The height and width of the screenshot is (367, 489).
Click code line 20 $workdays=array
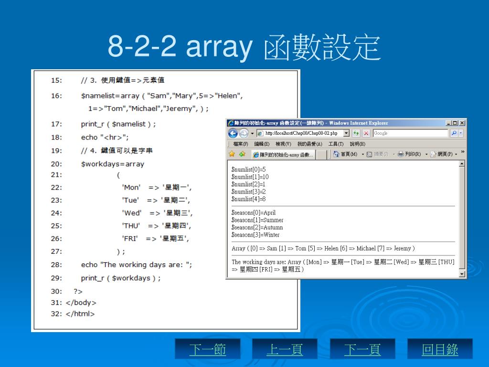point(113,164)
